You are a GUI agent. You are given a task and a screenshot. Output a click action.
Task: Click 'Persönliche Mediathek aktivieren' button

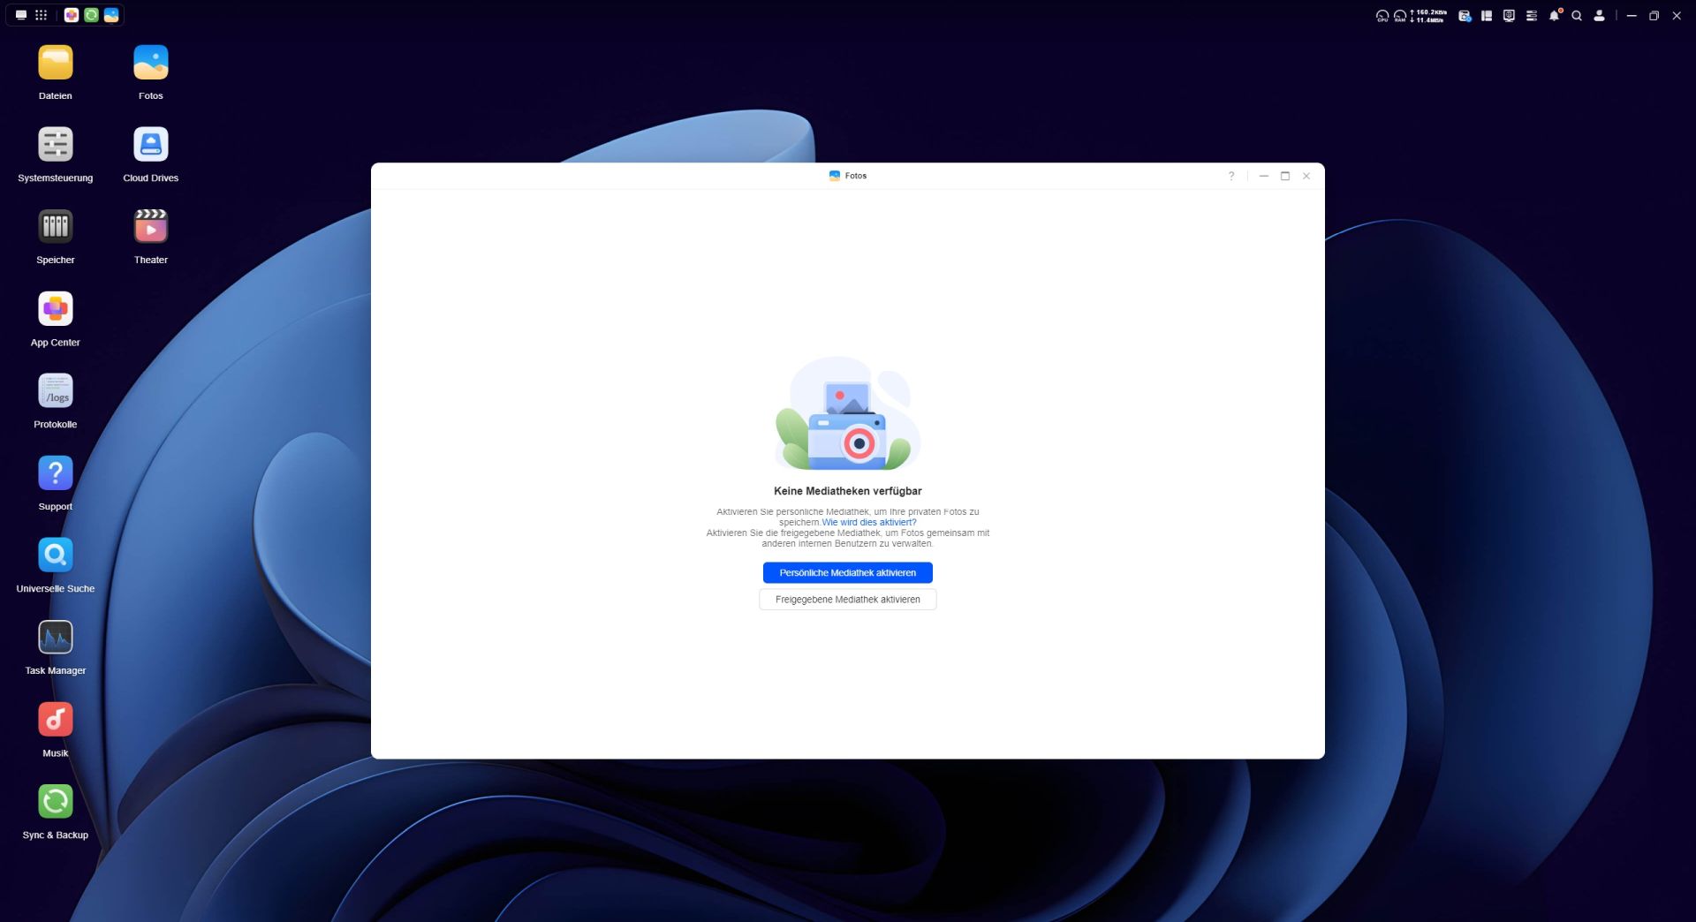[847, 572]
